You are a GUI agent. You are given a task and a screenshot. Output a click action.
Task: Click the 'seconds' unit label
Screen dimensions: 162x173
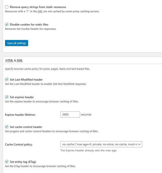(x=86, y=115)
